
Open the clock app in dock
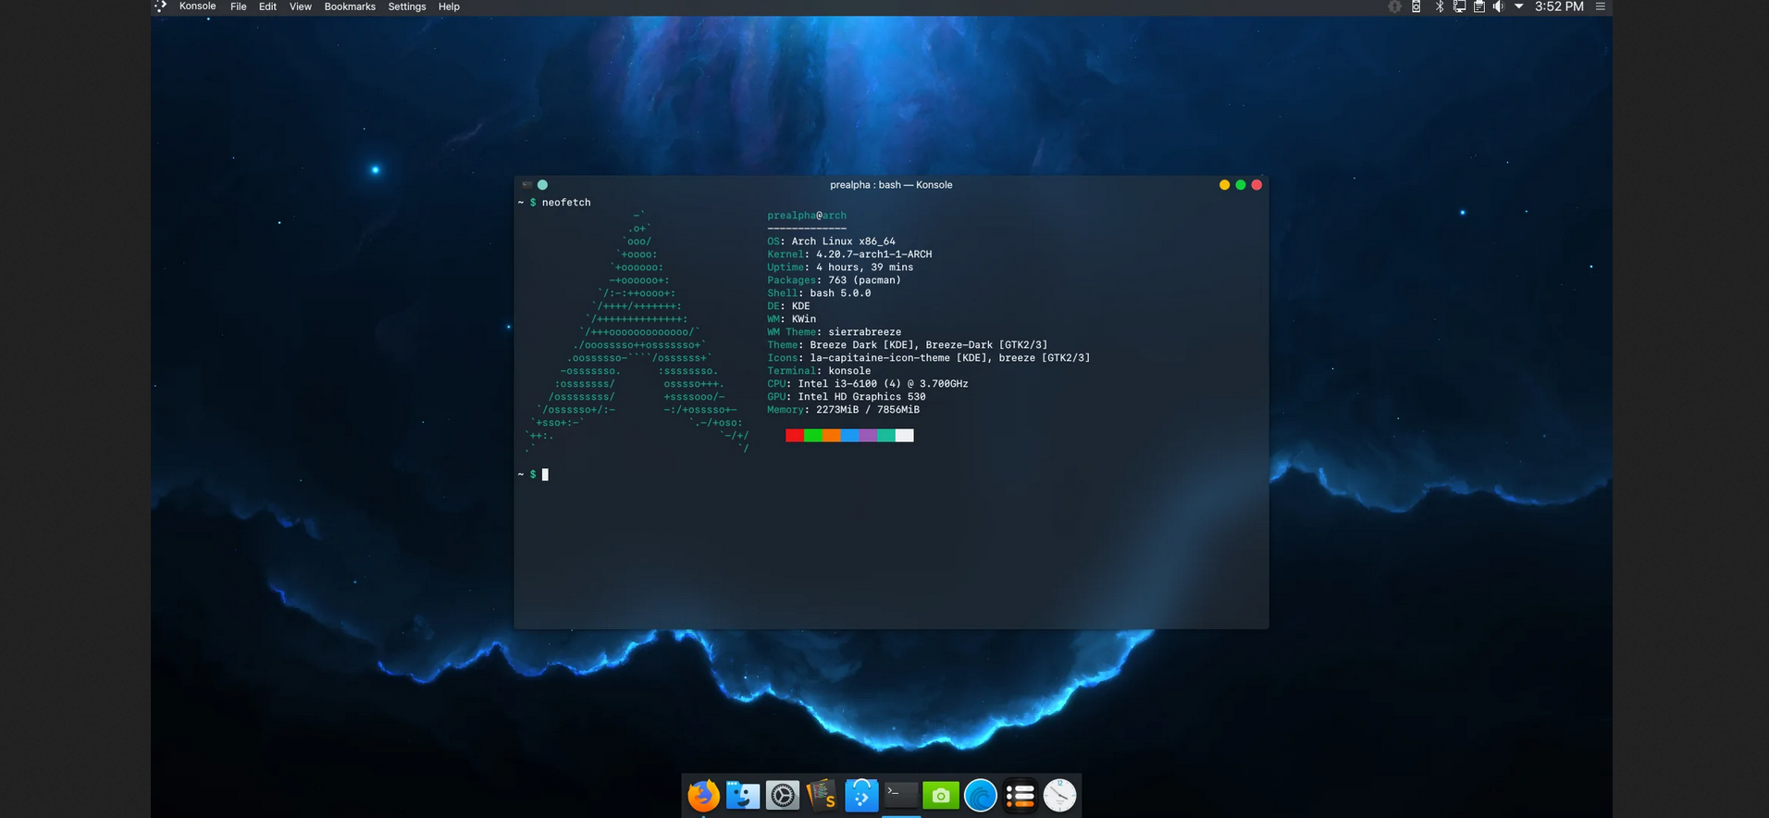[1059, 795]
